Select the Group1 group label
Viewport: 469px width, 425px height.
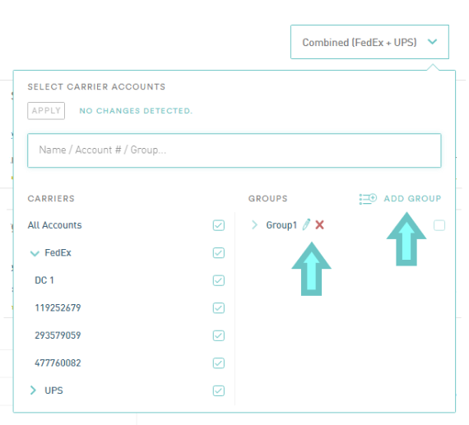(281, 225)
